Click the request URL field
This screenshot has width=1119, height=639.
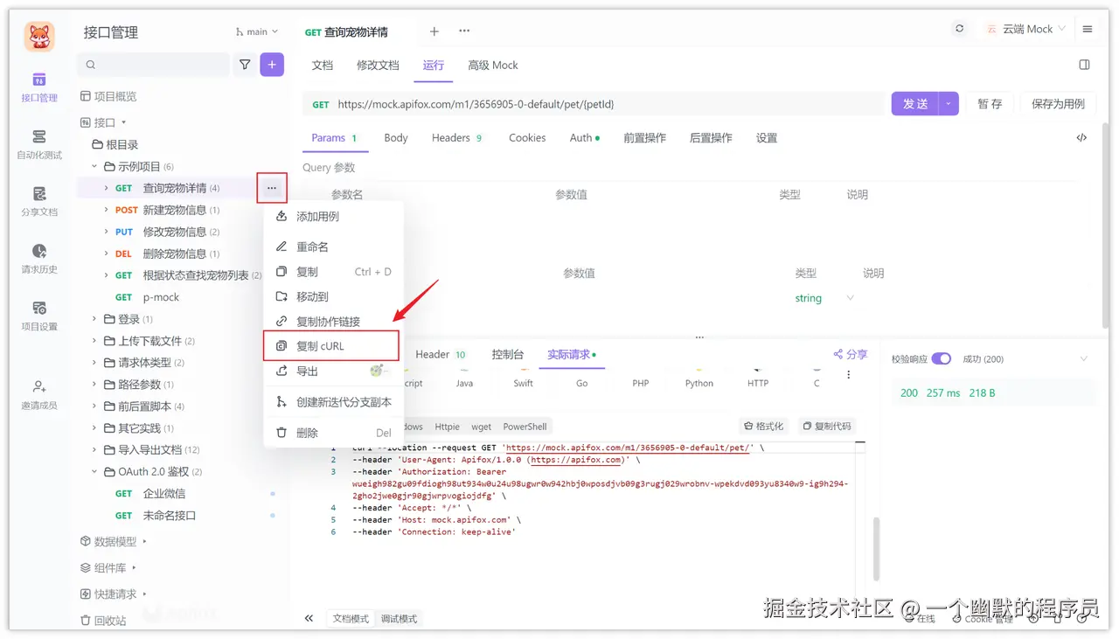tap(594, 104)
